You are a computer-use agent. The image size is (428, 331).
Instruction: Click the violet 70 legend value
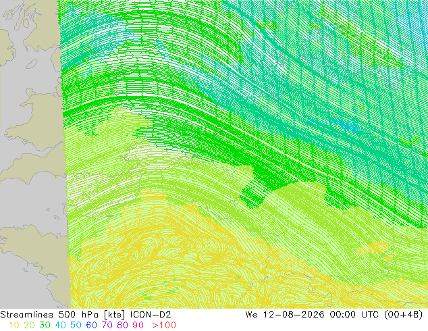click(x=107, y=325)
